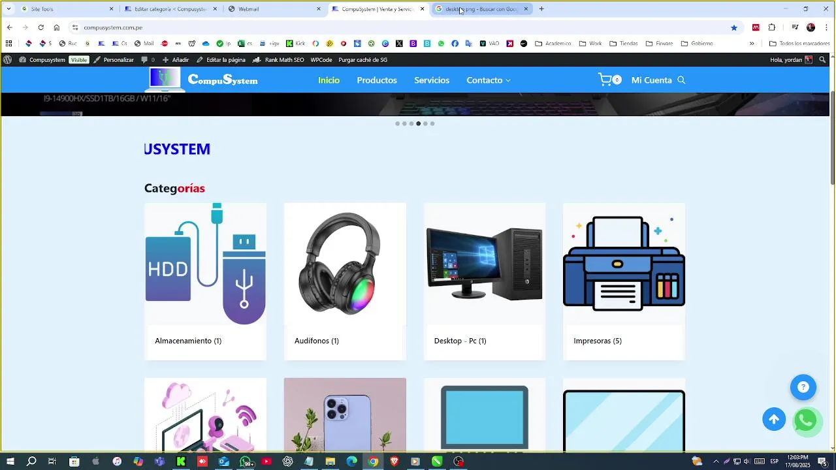Open Desktop - Pc category image
This screenshot has height=470, width=836.
[485, 264]
